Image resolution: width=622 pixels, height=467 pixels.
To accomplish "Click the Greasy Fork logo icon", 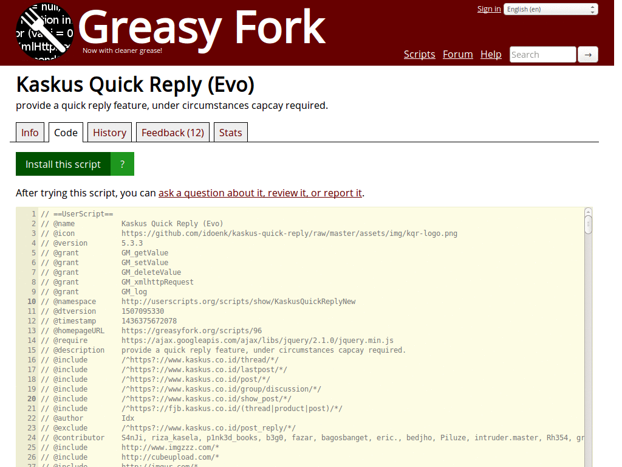I will (45, 32).
